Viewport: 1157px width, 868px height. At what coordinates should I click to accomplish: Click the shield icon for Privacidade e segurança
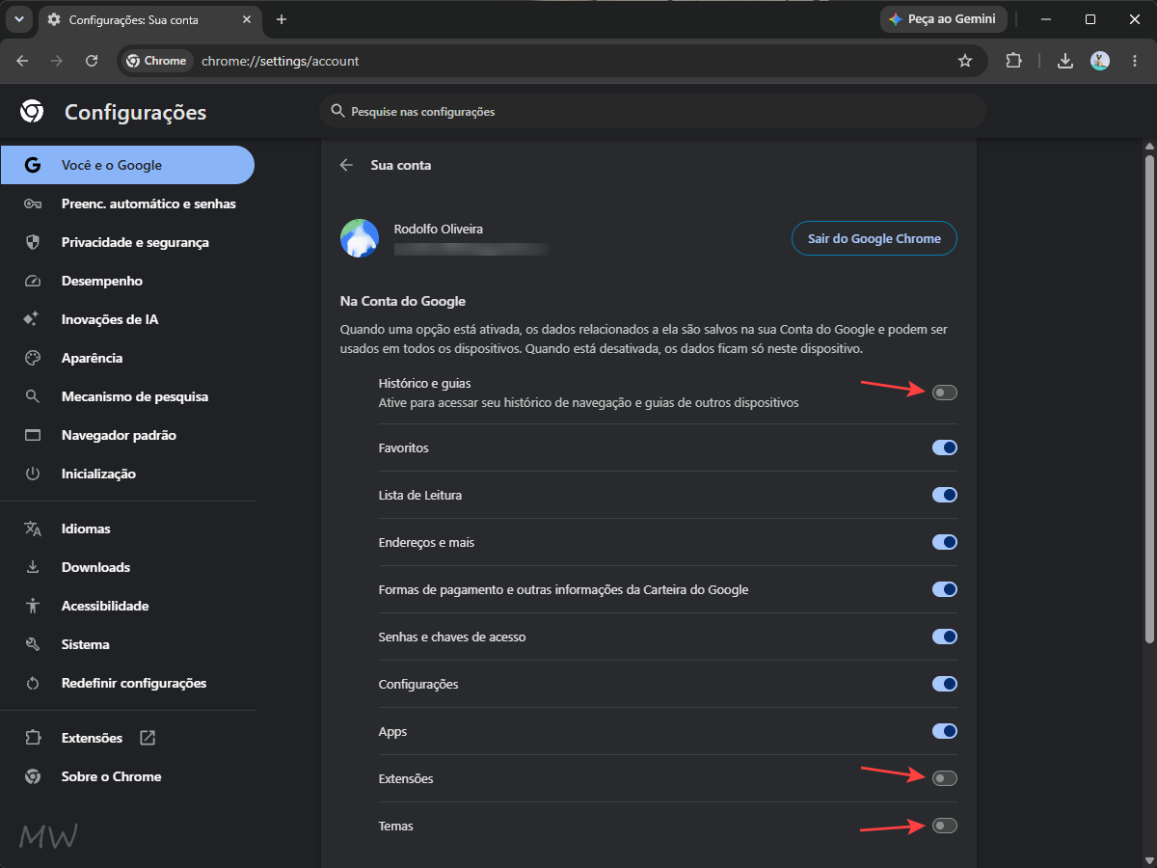pyautogui.click(x=33, y=242)
